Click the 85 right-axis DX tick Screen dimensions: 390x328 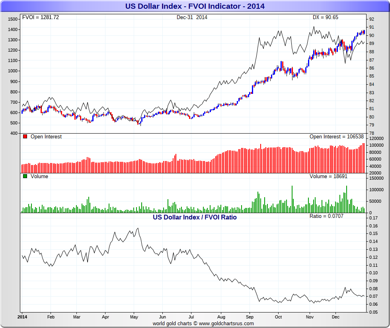click(372, 76)
